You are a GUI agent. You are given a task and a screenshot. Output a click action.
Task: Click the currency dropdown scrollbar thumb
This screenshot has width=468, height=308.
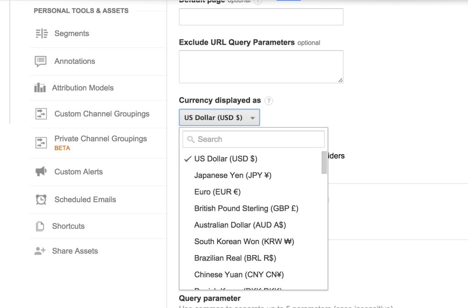click(x=324, y=162)
